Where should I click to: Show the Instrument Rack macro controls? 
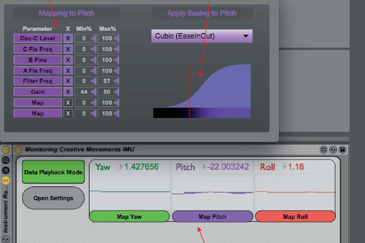coord(6,160)
